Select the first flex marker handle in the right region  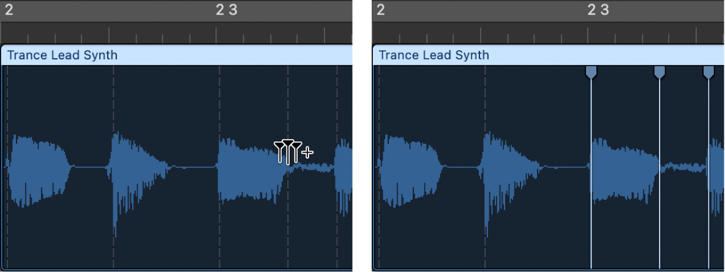591,72
